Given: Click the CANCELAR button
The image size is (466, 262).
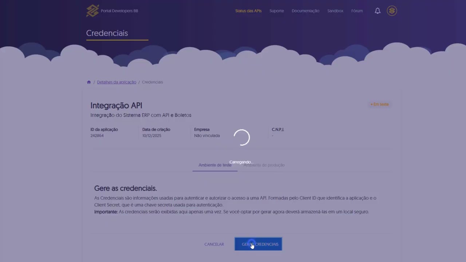Looking at the screenshot, I should pos(214,244).
